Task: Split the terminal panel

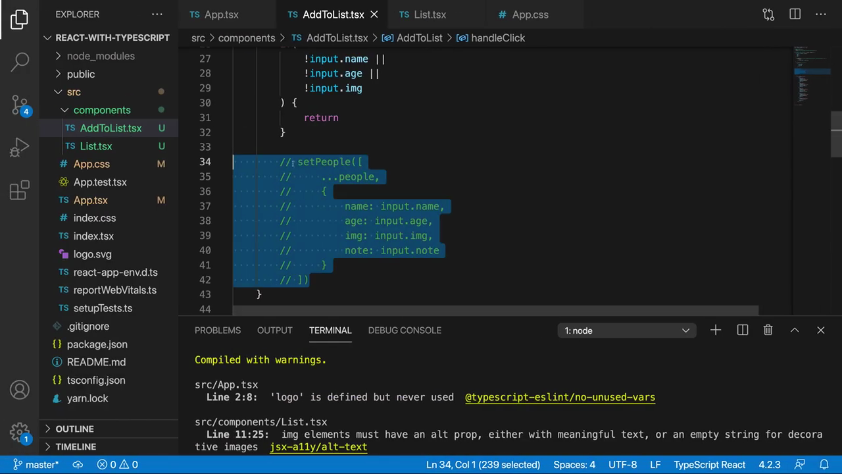Action: click(742, 330)
